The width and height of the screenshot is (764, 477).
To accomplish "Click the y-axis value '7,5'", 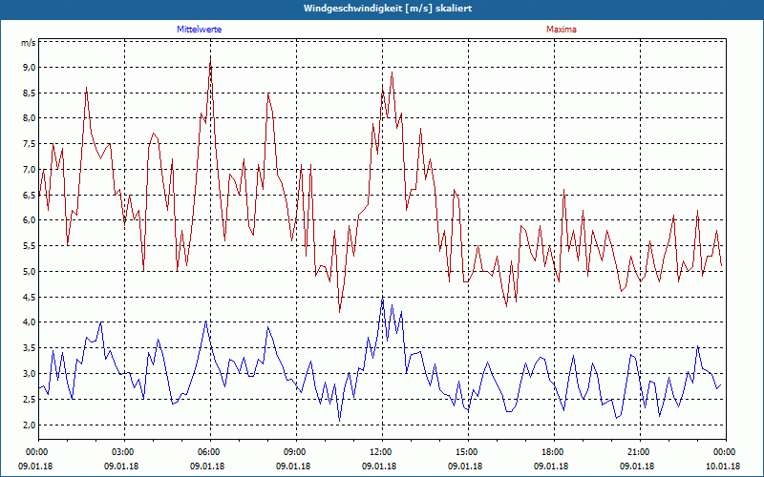I will coord(30,144).
